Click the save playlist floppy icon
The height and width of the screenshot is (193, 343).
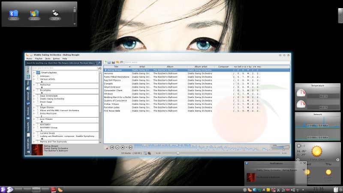tap(113, 62)
